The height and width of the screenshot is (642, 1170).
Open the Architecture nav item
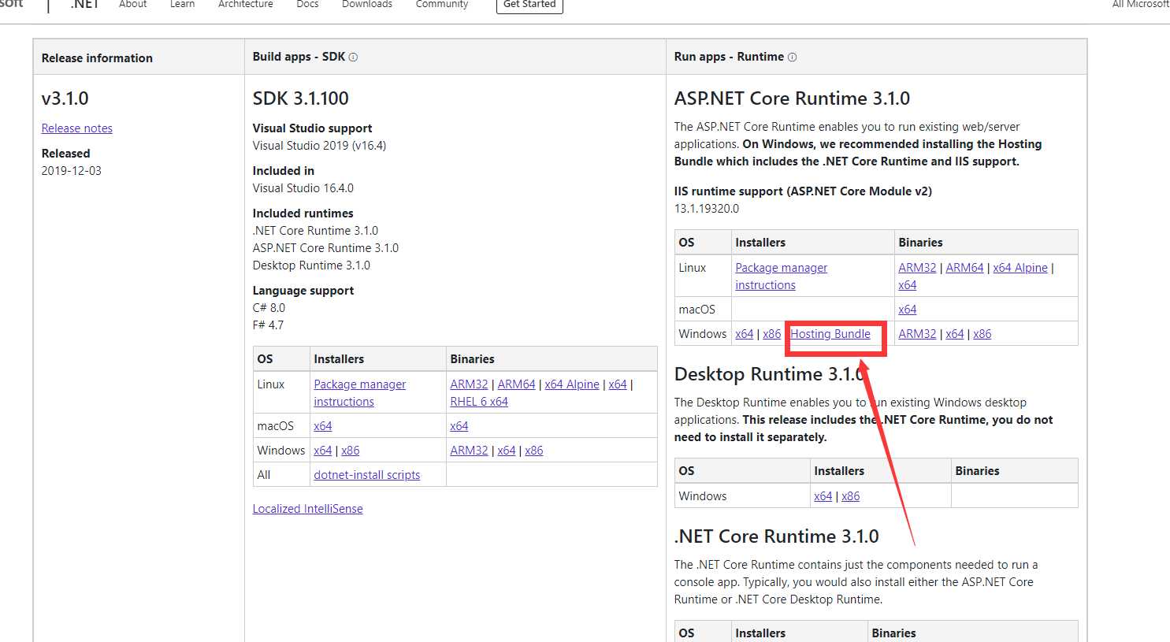tap(246, 5)
